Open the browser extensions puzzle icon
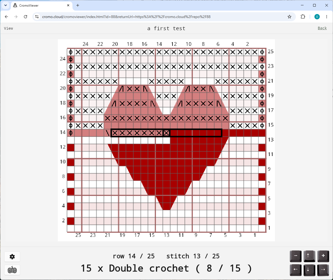Image resolution: width=333 pixels, height=280 pixels. pyautogui.click(x=303, y=17)
